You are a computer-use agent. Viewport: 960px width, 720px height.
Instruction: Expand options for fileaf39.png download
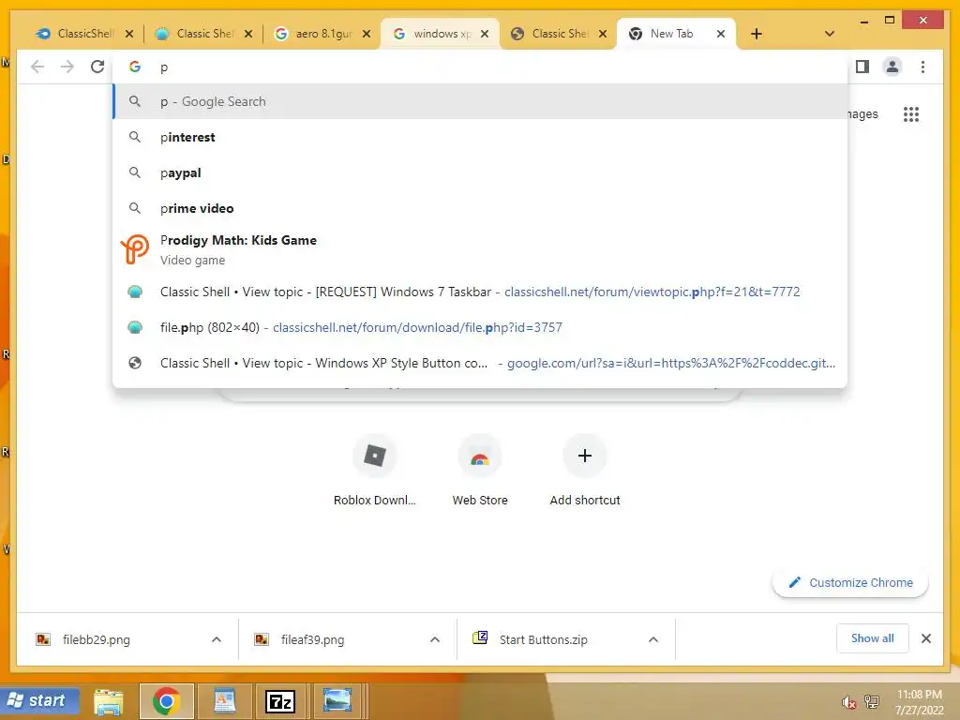[x=435, y=639]
